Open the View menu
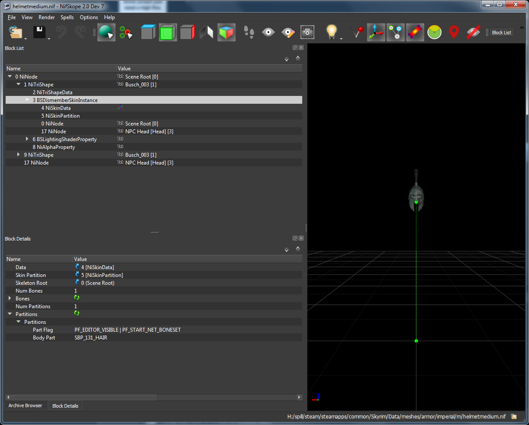529x425 pixels. (27, 17)
